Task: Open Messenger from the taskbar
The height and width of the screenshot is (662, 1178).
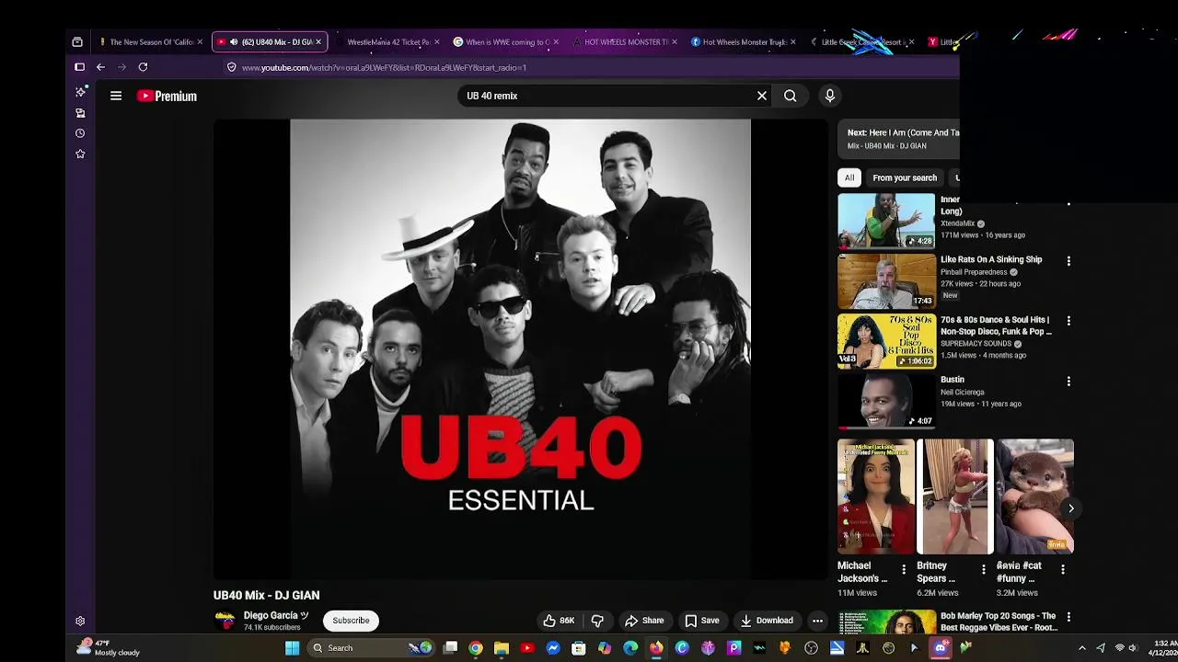Action: pyautogui.click(x=553, y=648)
